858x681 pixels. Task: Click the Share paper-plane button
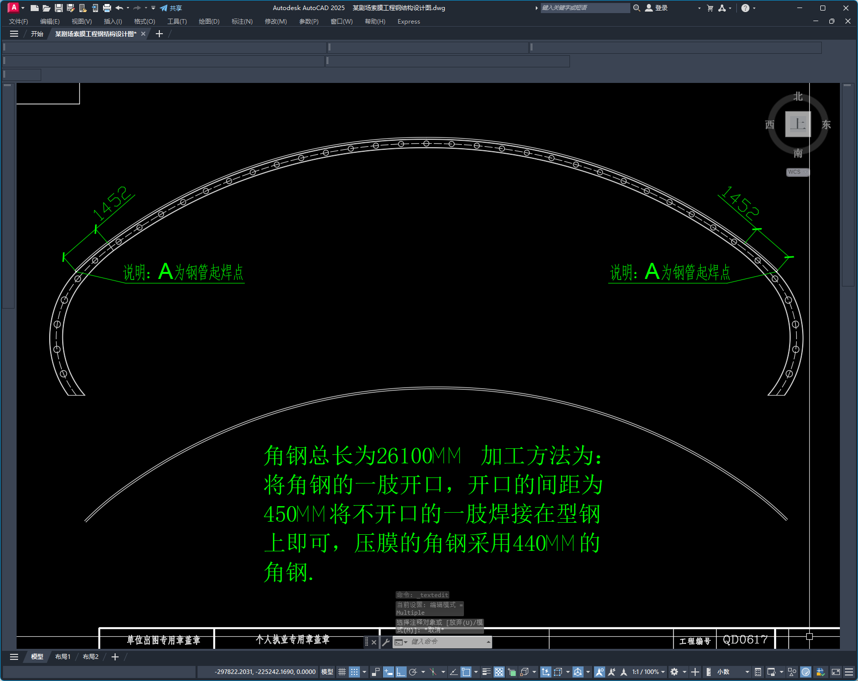tap(171, 8)
